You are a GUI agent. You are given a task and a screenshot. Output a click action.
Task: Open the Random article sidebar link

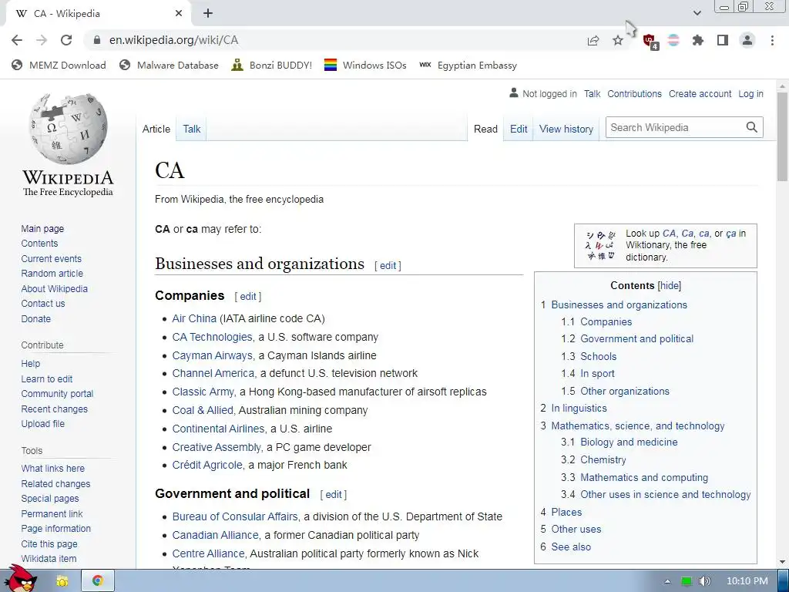click(52, 274)
